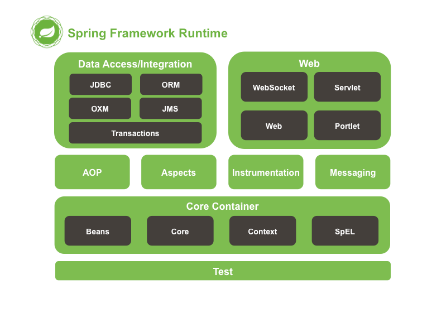
Task: Click the OXM module box
Action: point(100,108)
